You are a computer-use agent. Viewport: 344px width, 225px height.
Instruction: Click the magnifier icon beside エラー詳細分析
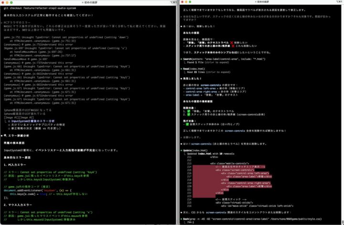tap(5, 136)
